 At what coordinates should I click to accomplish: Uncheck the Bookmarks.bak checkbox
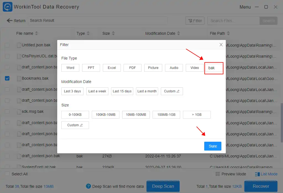pyautogui.click(x=7, y=78)
